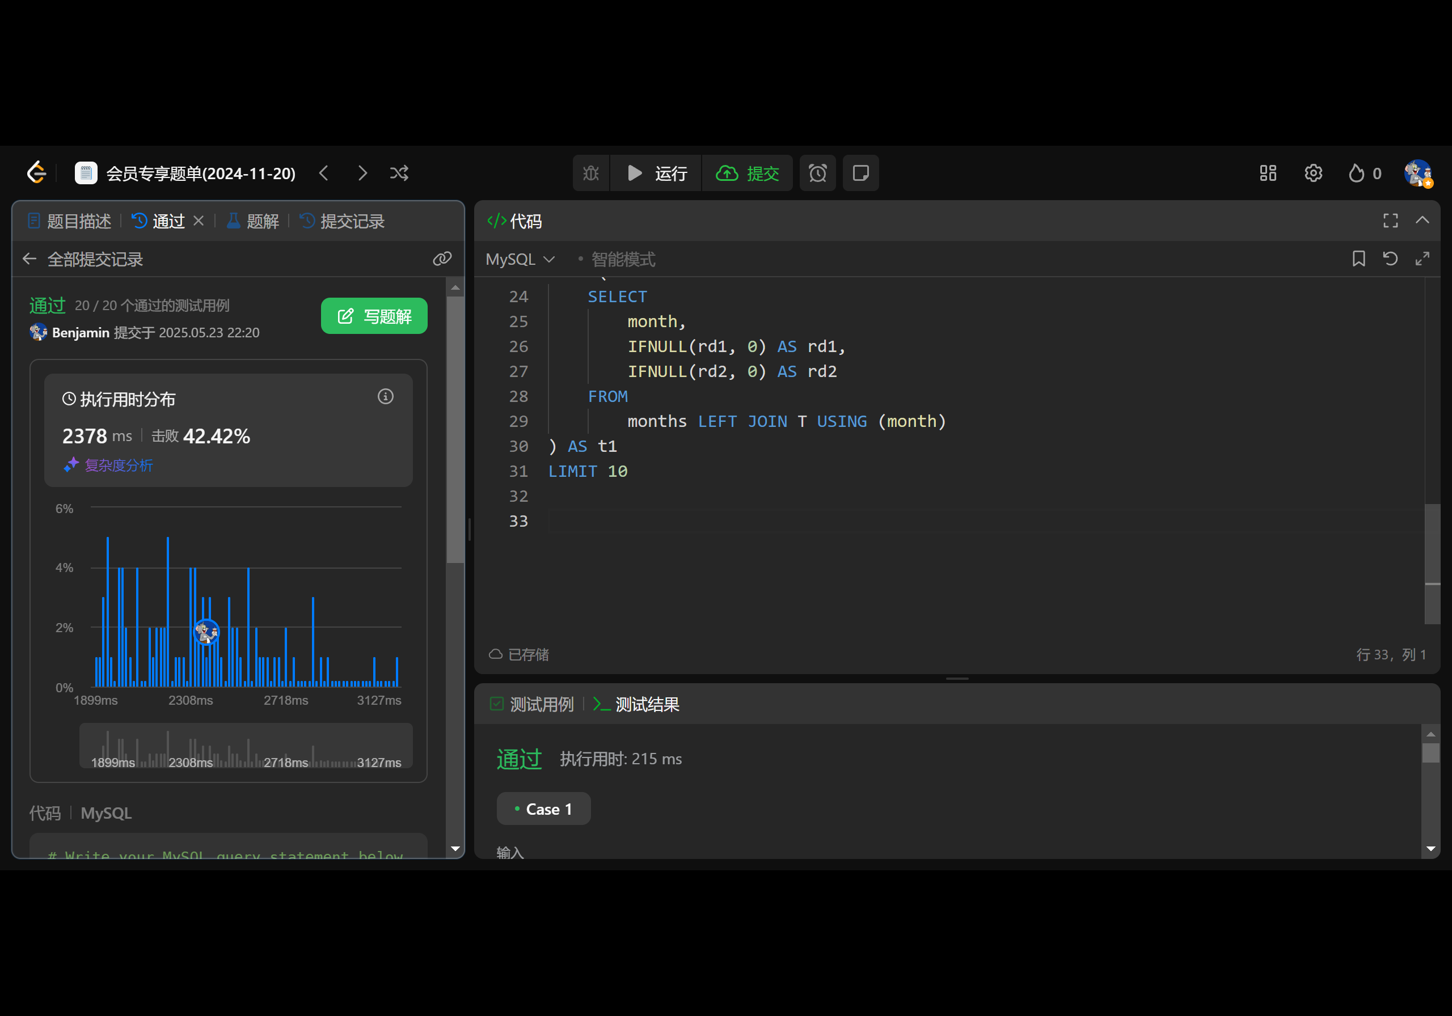
Task: Collapse the code panel with chevron
Action: click(1423, 221)
